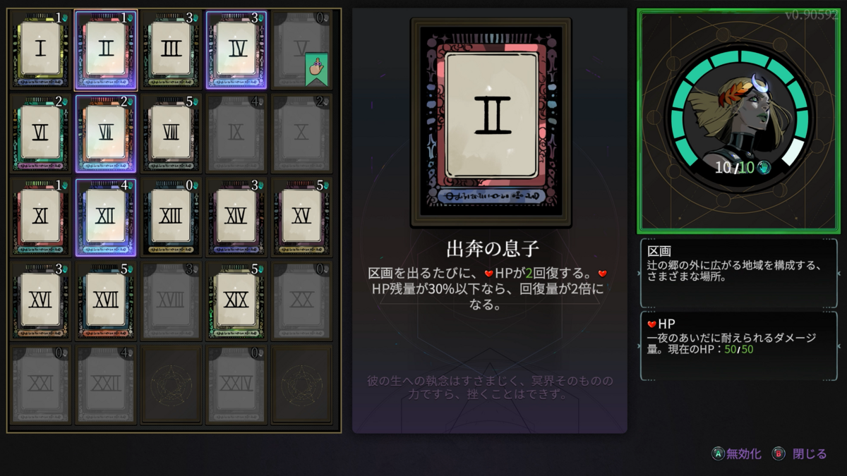Select dimmed card XXI
Image resolution: width=847 pixels, height=476 pixels.
pyautogui.click(x=40, y=384)
